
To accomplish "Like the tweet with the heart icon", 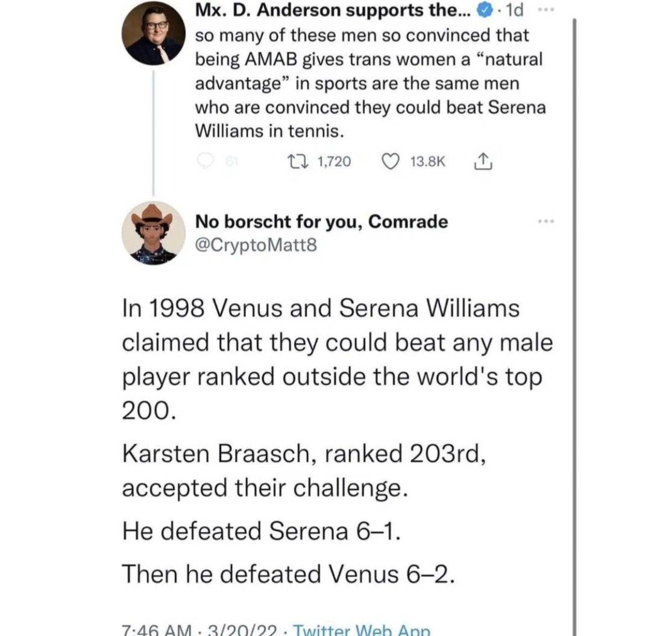I will (392, 161).
